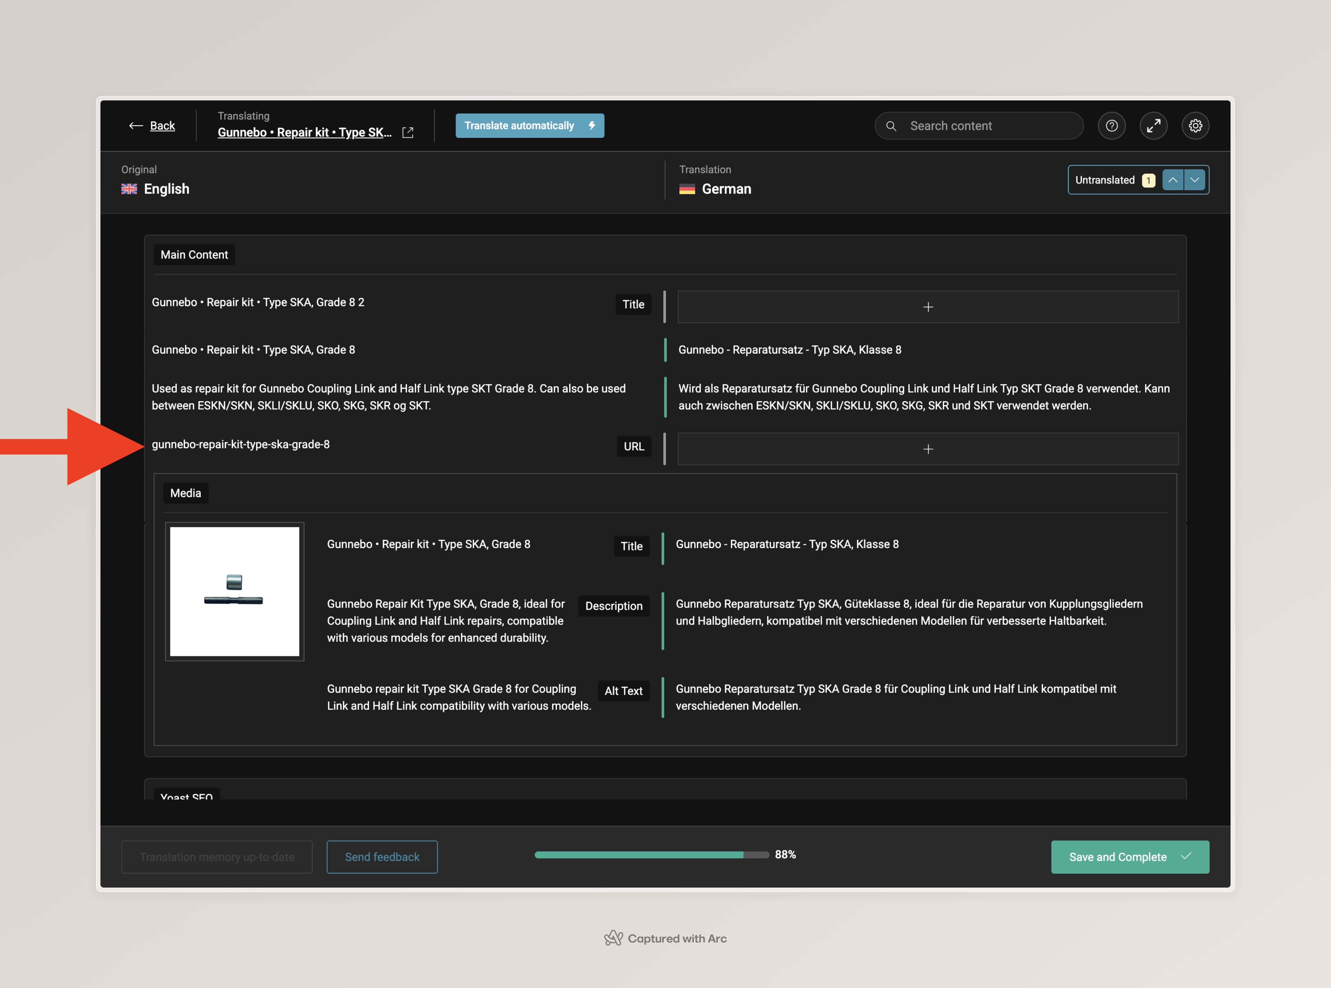
Task: Open the Gunnebo Repair kit title link
Action: tap(304, 132)
